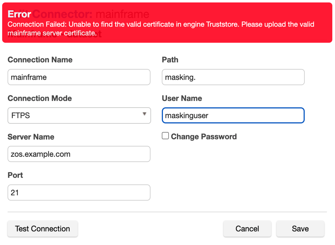Click the Connection Name label
The image size is (335, 245).
point(40,60)
